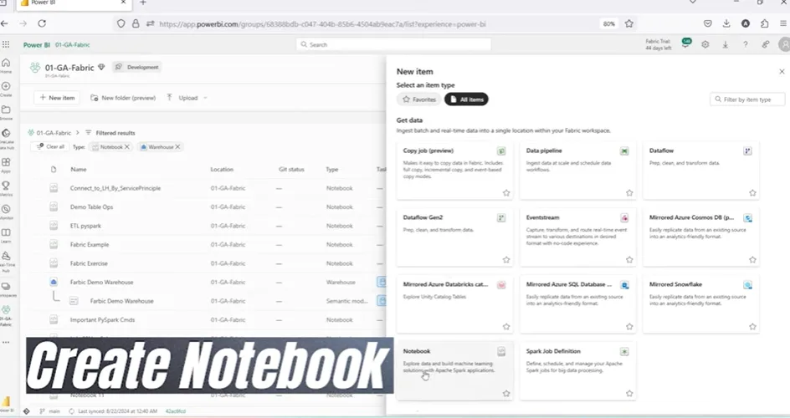Click the Power BI Search box
This screenshot has width=790, height=418.
click(x=393, y=44)
